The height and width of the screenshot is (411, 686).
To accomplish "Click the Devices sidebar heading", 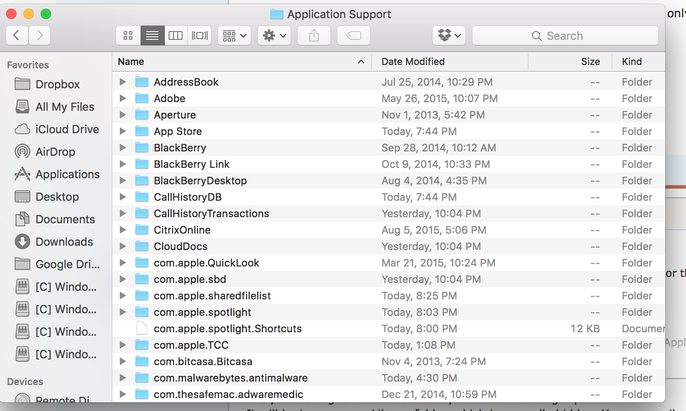I will click(x=25, y=382).
